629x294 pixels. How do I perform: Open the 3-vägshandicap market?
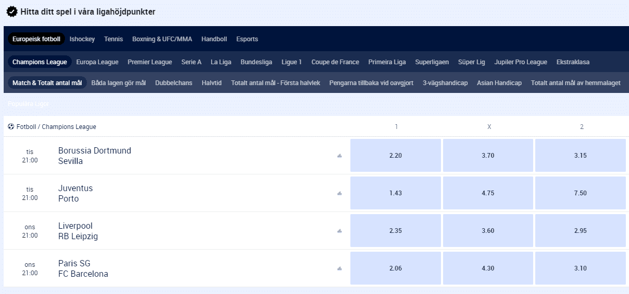click(445, 83)
